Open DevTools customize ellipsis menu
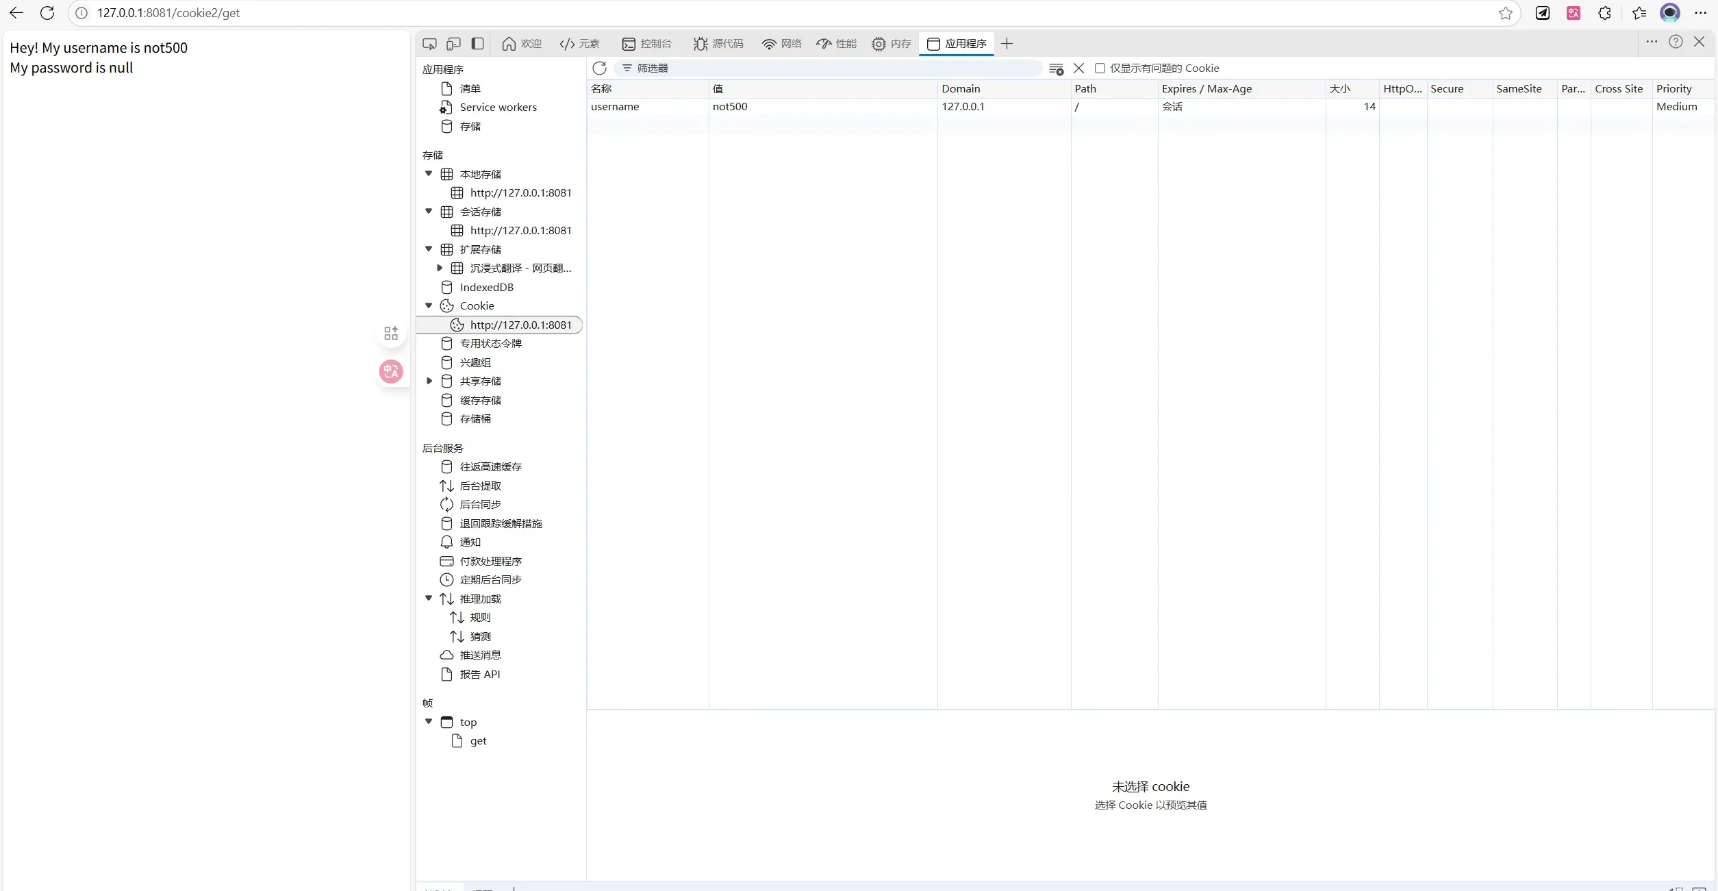The height and width of the screenshot is (891, 1718). pos(1652,42)
